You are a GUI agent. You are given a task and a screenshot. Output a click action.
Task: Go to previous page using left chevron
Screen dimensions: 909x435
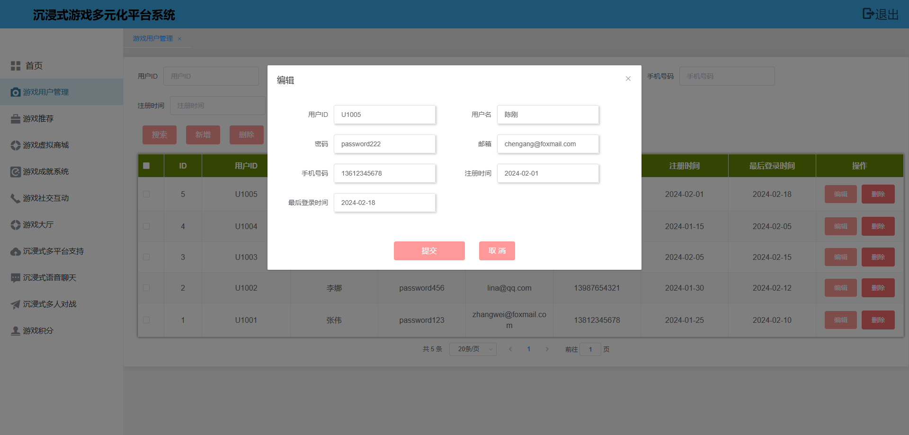510,349
